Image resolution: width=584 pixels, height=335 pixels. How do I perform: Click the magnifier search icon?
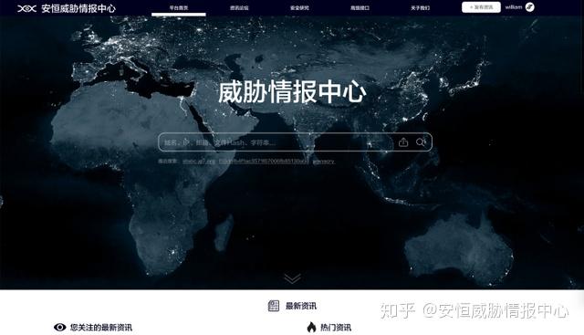pyautogui.click(x=421, y=142)
